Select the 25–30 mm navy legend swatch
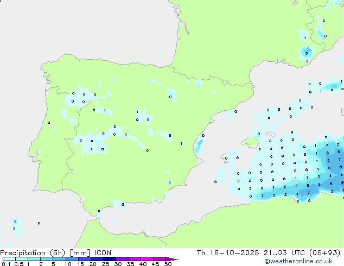 109,259
